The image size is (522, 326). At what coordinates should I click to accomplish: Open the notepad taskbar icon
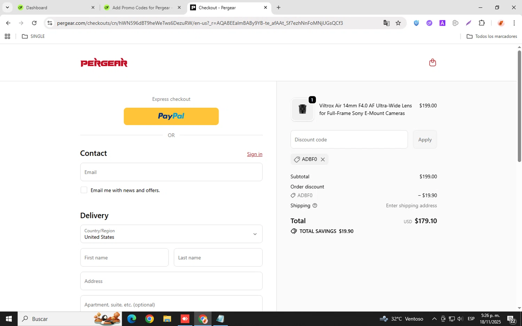220,319
